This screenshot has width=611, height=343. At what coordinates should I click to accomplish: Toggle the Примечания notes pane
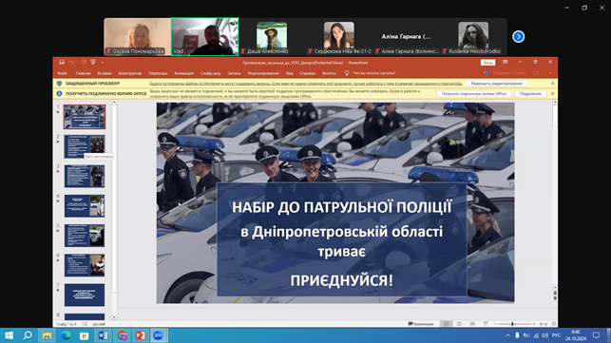pyautogui.click(x=421, y=324)
